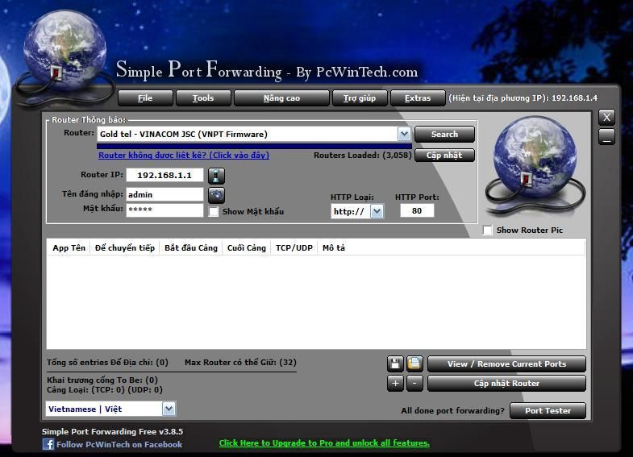
Task: Click Simple Port Forwarding Free v3.8.5 text
Action: tap(112, 431)
